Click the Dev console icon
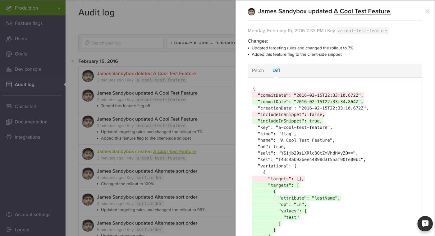435x236 pixels. 9,69
